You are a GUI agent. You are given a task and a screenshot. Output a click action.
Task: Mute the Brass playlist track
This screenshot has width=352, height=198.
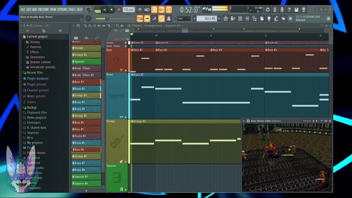pos(126,117)
